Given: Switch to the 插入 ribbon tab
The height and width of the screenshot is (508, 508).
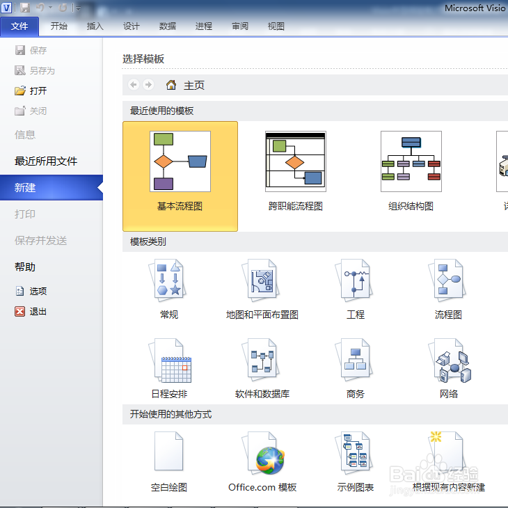Looking at the screenshot, I should pos(95,26).
